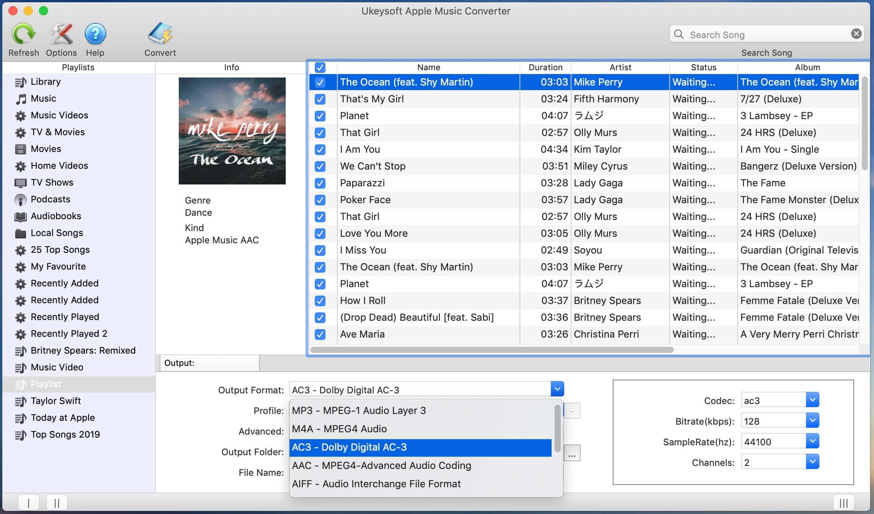Screen dimensions: 874x514
Task: Toggle checkbox for Poker Face song
Action: [x=321, y=199]
